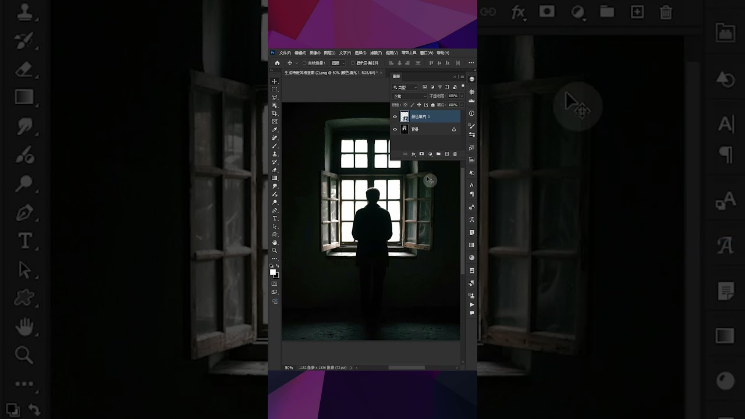Select the Brush tool

(274, 146)
